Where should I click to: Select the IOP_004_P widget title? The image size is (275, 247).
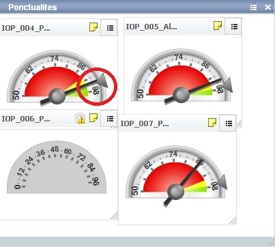click(x=26, y=29)
